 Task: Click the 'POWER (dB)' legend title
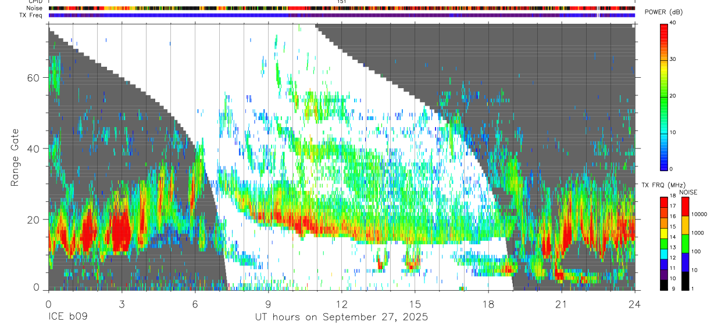(x=663, y=12)
